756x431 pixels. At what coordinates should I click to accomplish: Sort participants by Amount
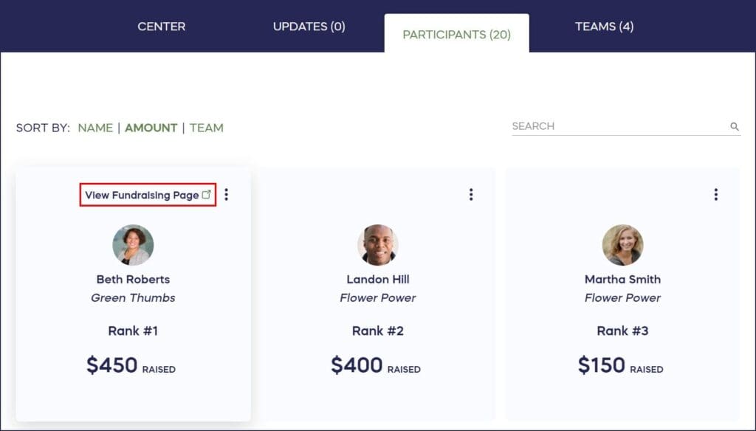click(151, 128)
